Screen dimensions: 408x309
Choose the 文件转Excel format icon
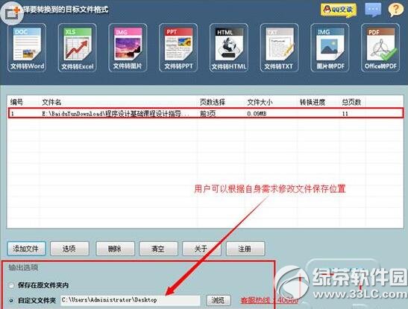pos(78,48)
